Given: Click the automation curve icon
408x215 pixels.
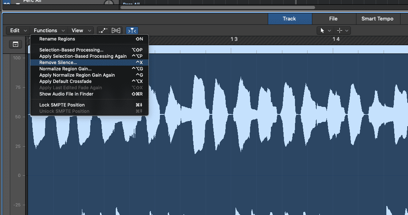Looking at the screenshot, I should pos(103,30).
